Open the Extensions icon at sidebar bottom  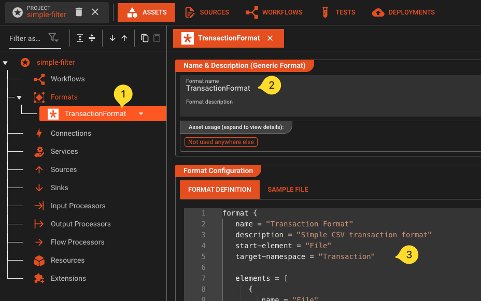[40, 278]
